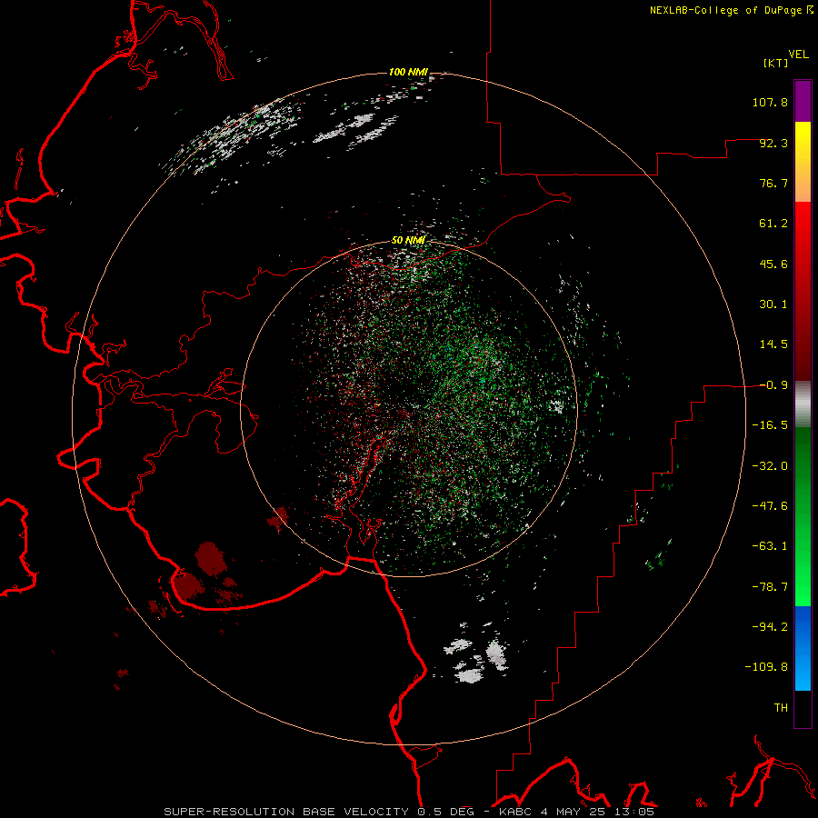Click the TH label on the legend
This screenshot has width=818, height=818.
click(x=781, y=708)
